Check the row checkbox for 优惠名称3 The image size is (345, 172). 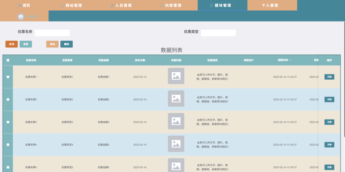[x=8, y=122]
